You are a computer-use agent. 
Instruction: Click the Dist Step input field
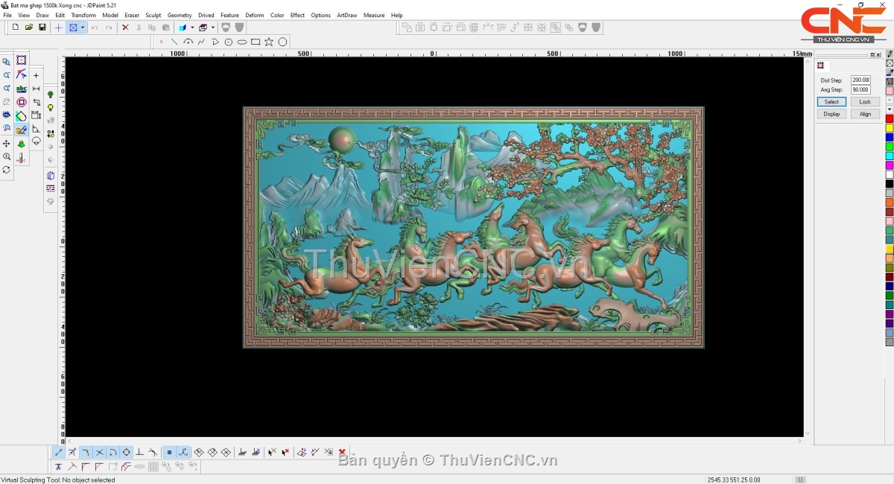860,80
